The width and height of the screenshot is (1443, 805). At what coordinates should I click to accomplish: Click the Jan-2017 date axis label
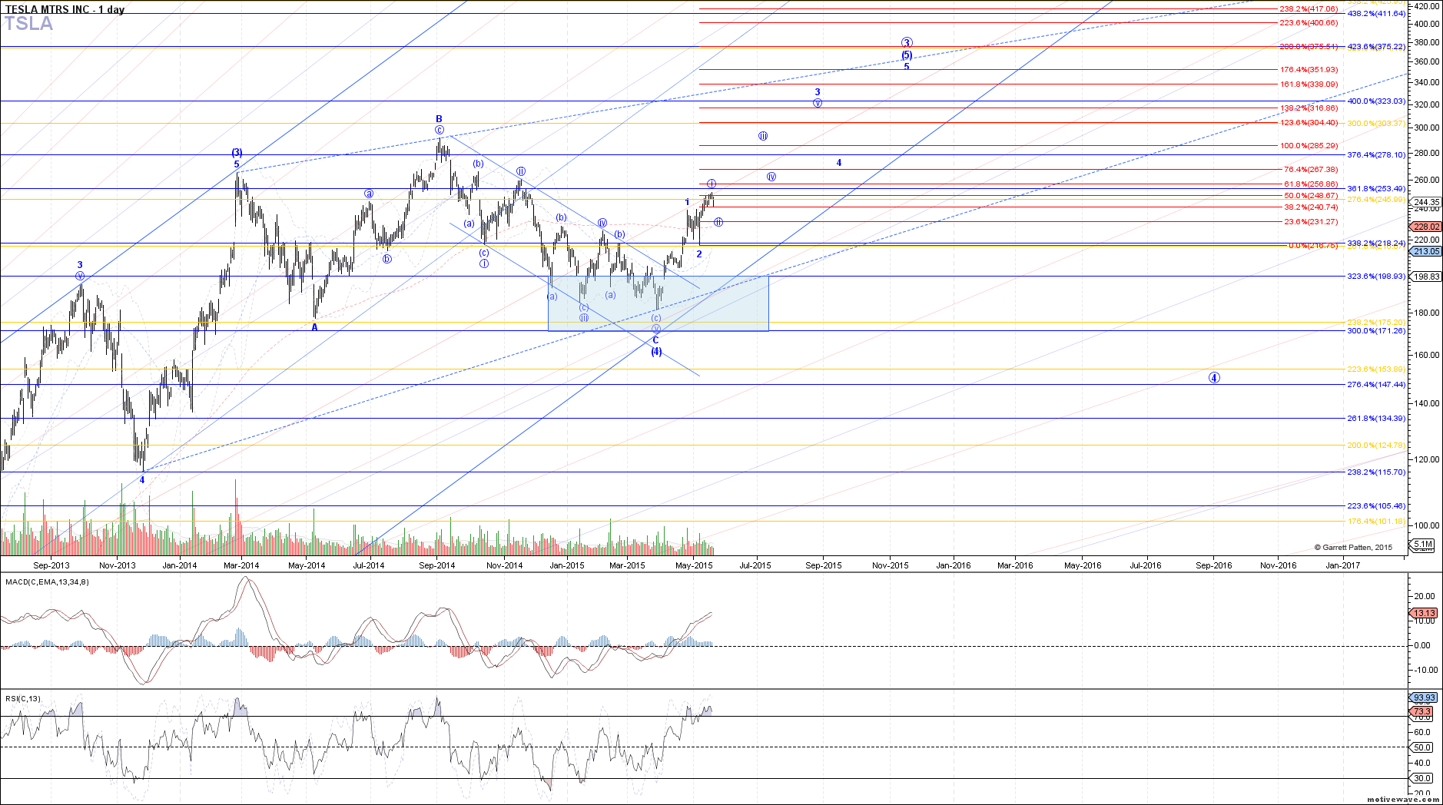(x=1342, y=565)
